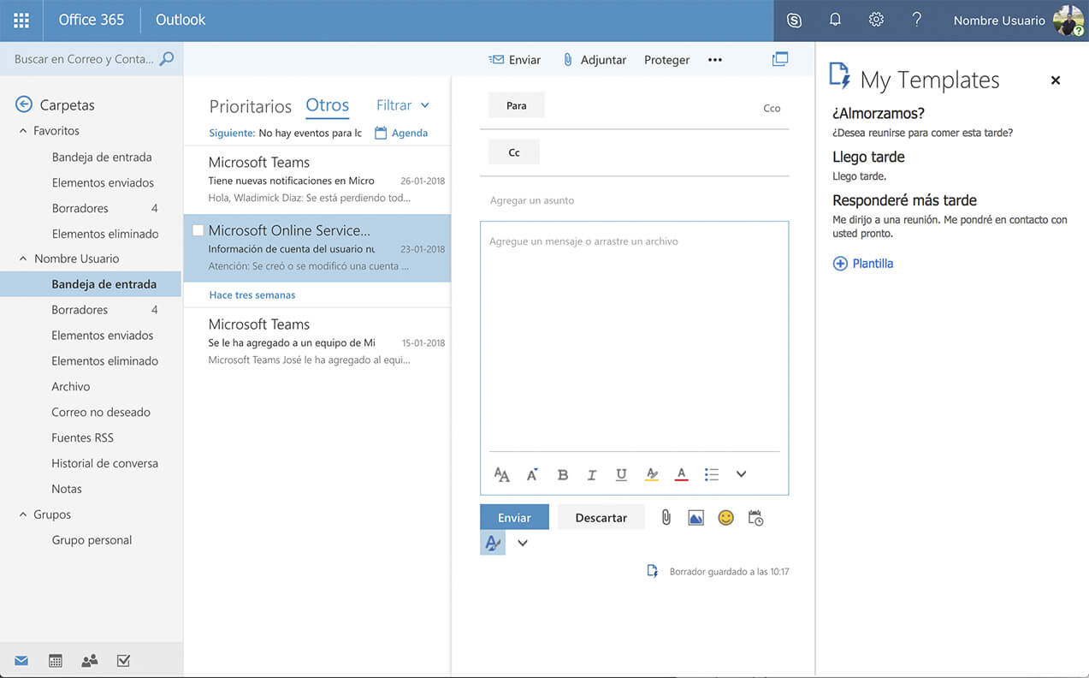Click the search magnifier icon
The height and width of the screenshot is (678, 1089).
(167, 59)
